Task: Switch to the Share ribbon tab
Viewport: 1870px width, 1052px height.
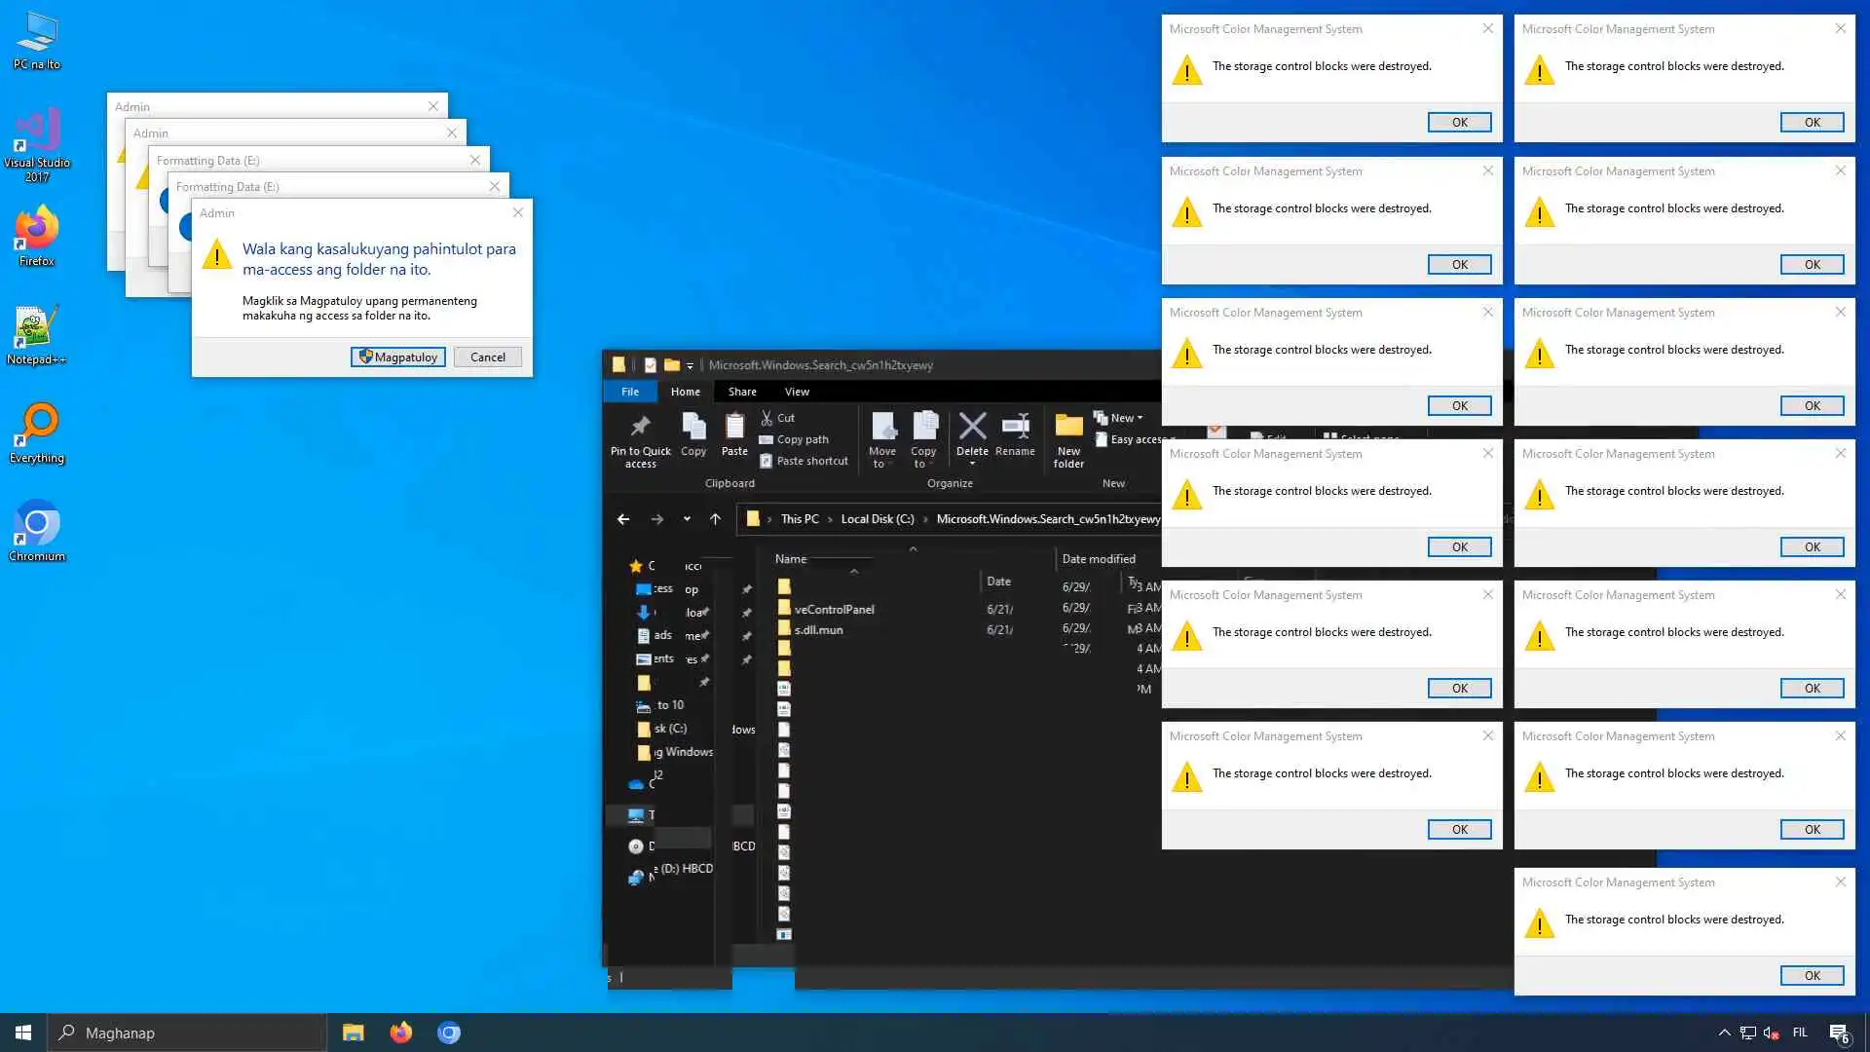Action: [741, 392]
